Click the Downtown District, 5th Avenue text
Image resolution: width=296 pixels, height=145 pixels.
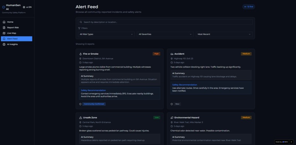coord(98,59)
